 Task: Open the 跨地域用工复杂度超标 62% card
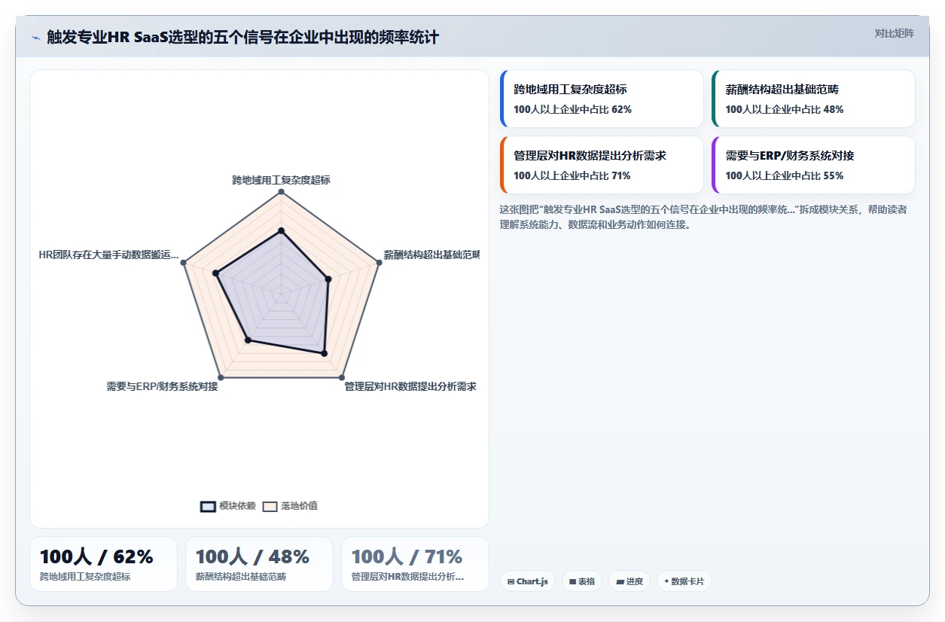[602, 99]
